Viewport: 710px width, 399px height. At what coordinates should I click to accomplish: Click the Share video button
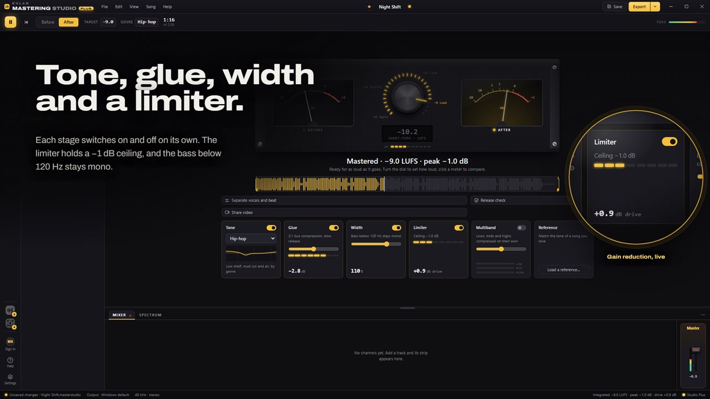click(x=344, y=212)
